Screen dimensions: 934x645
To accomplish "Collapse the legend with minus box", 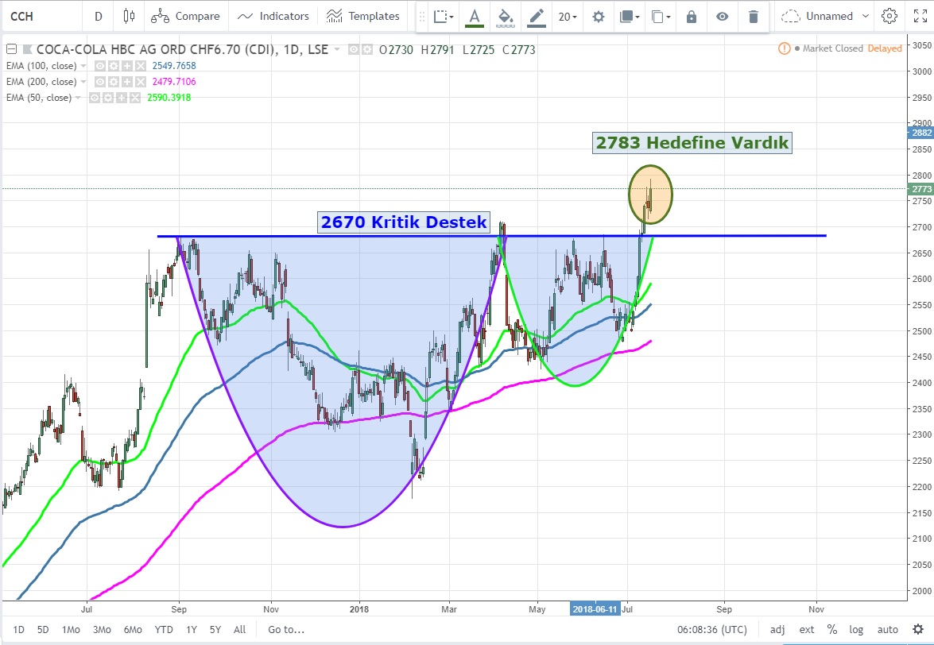I will pos(10,49).
